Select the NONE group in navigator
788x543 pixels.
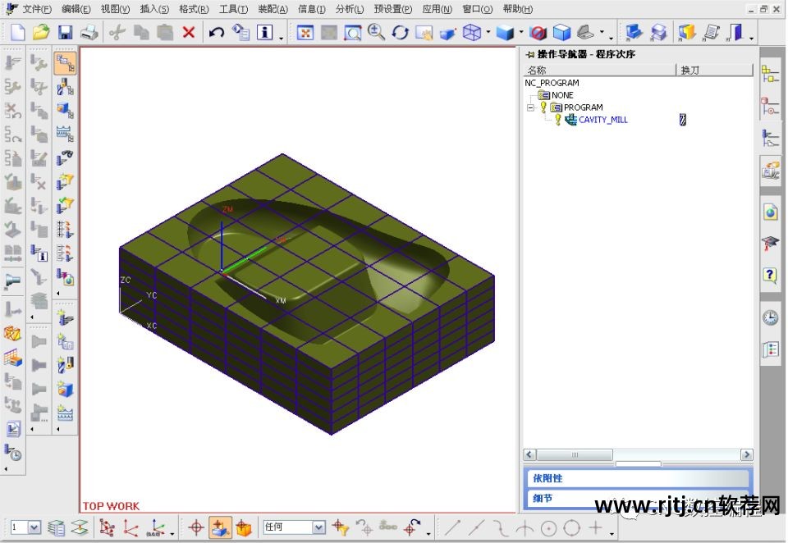(562, 95)
